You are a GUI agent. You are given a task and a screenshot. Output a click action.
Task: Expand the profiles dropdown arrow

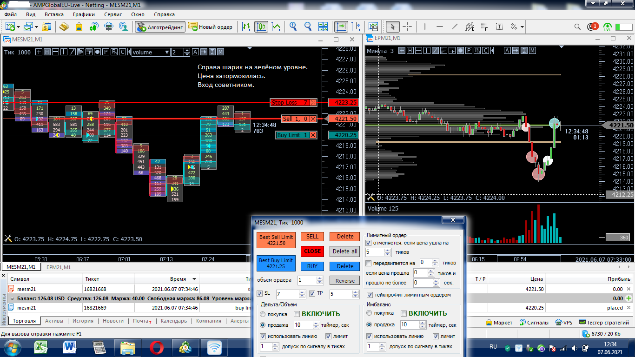click(x=36, y=27)
